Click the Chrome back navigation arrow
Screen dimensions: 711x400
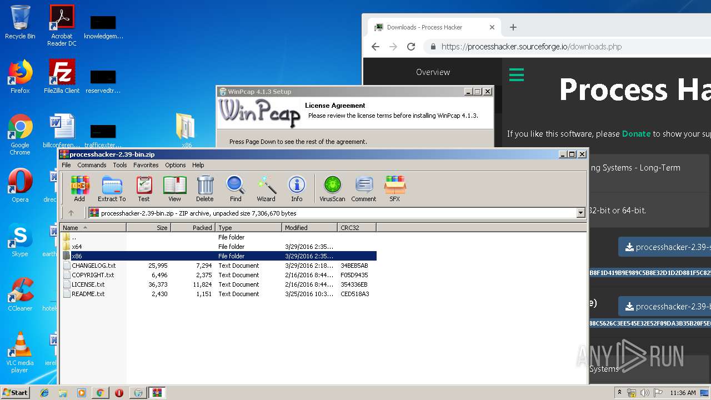375,47
